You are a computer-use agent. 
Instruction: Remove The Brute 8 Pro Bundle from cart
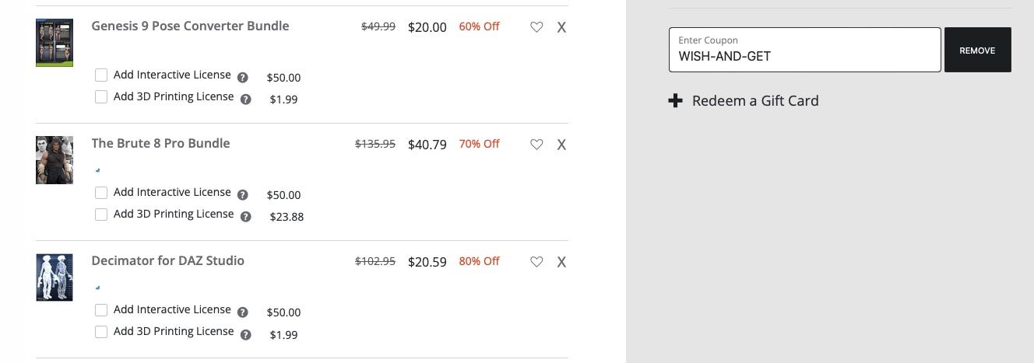coord(561,145)
